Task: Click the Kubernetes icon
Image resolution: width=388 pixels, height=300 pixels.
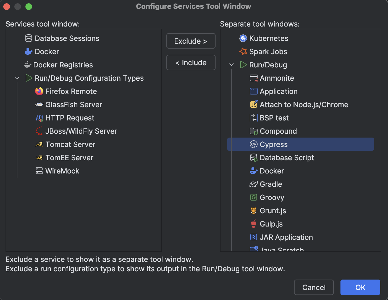Action: (243, 38)
